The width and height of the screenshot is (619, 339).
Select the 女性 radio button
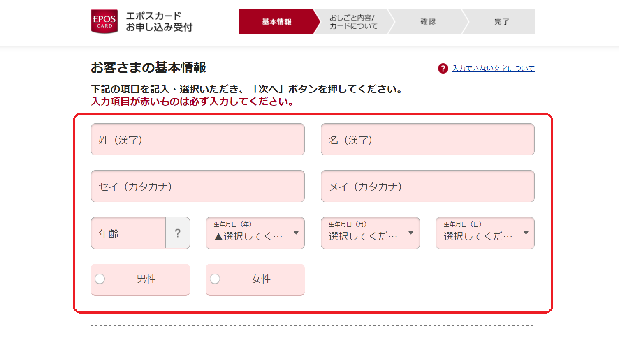pyautogui.click(x=215, y=279)
